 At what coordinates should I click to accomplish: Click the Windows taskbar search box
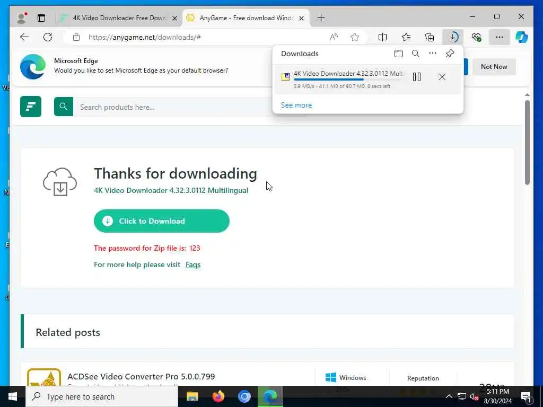102,396
